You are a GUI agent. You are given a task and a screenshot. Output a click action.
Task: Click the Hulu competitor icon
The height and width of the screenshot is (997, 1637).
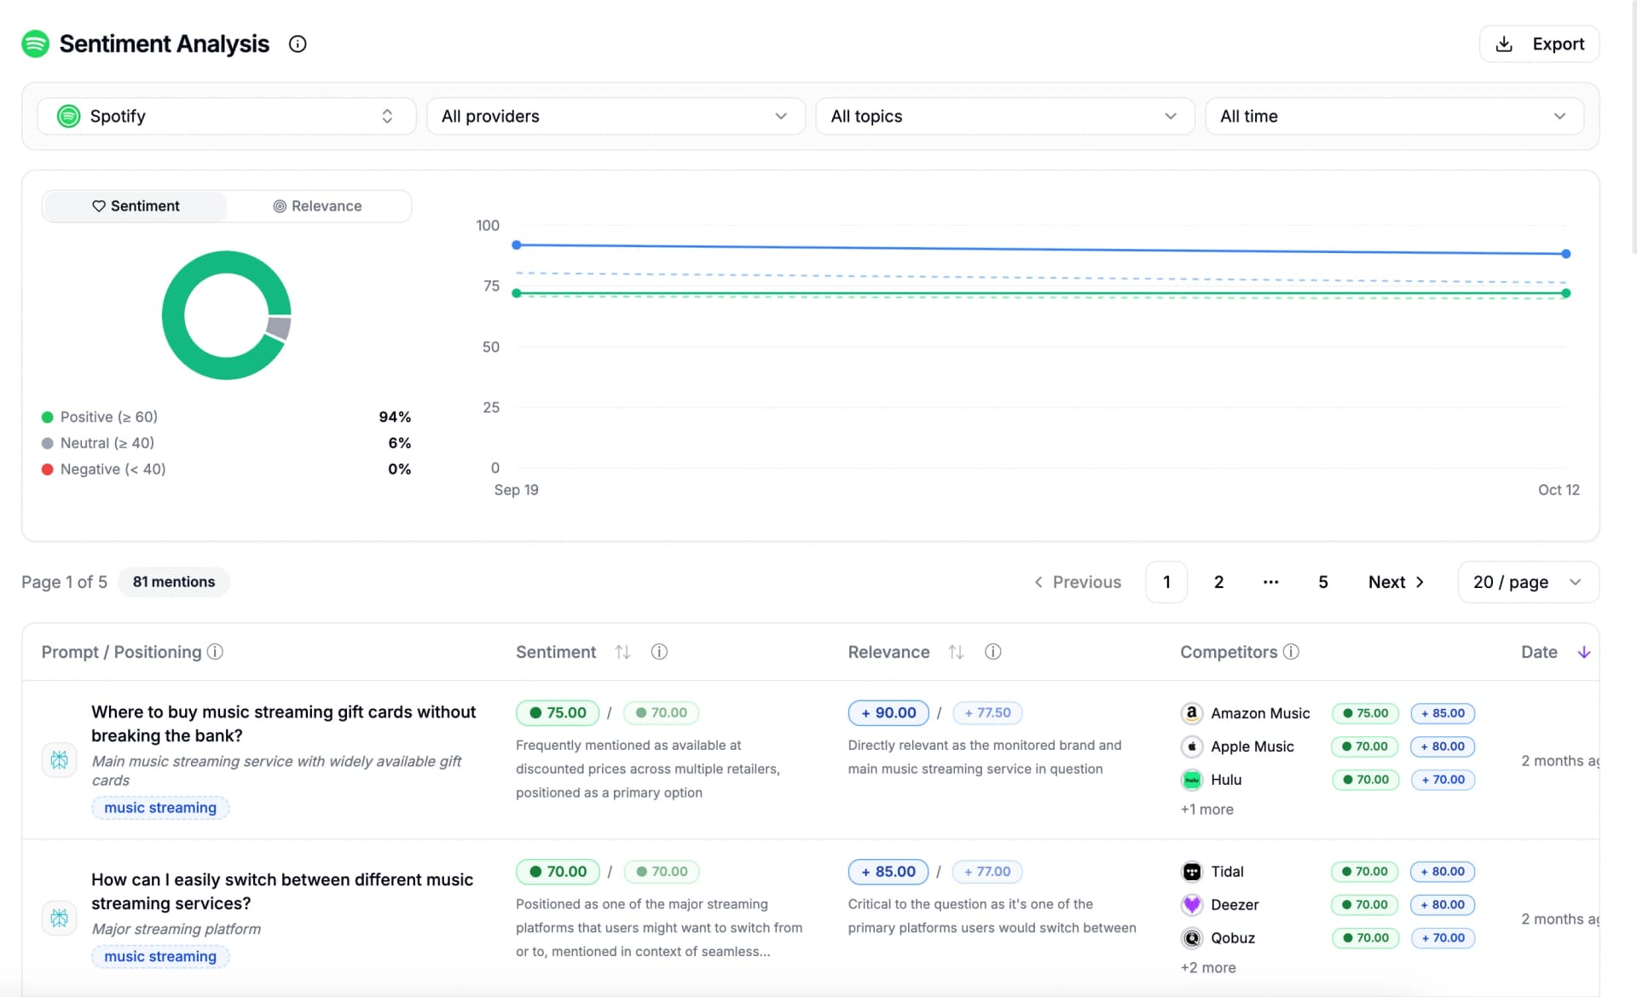coord(1192,780)
